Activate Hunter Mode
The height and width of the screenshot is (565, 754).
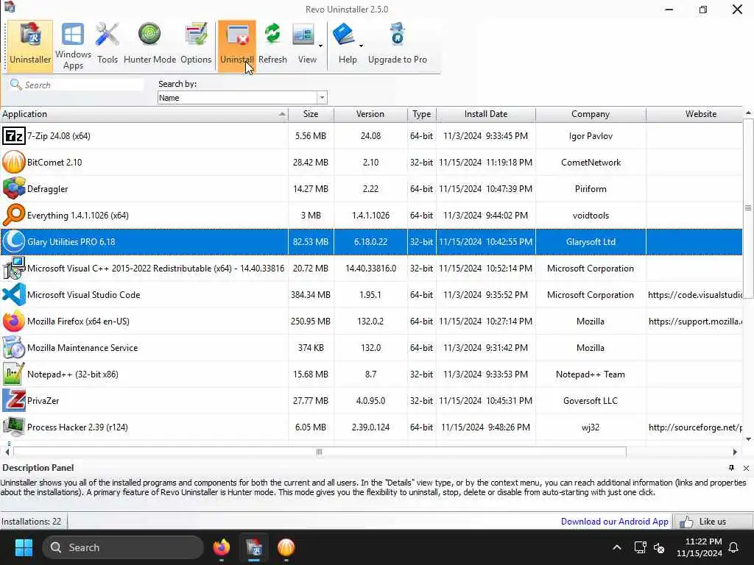tap(149, 44)
